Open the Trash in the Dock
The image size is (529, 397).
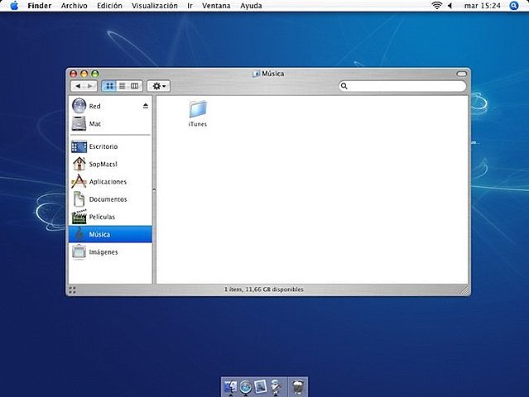(x=298, y=388)
